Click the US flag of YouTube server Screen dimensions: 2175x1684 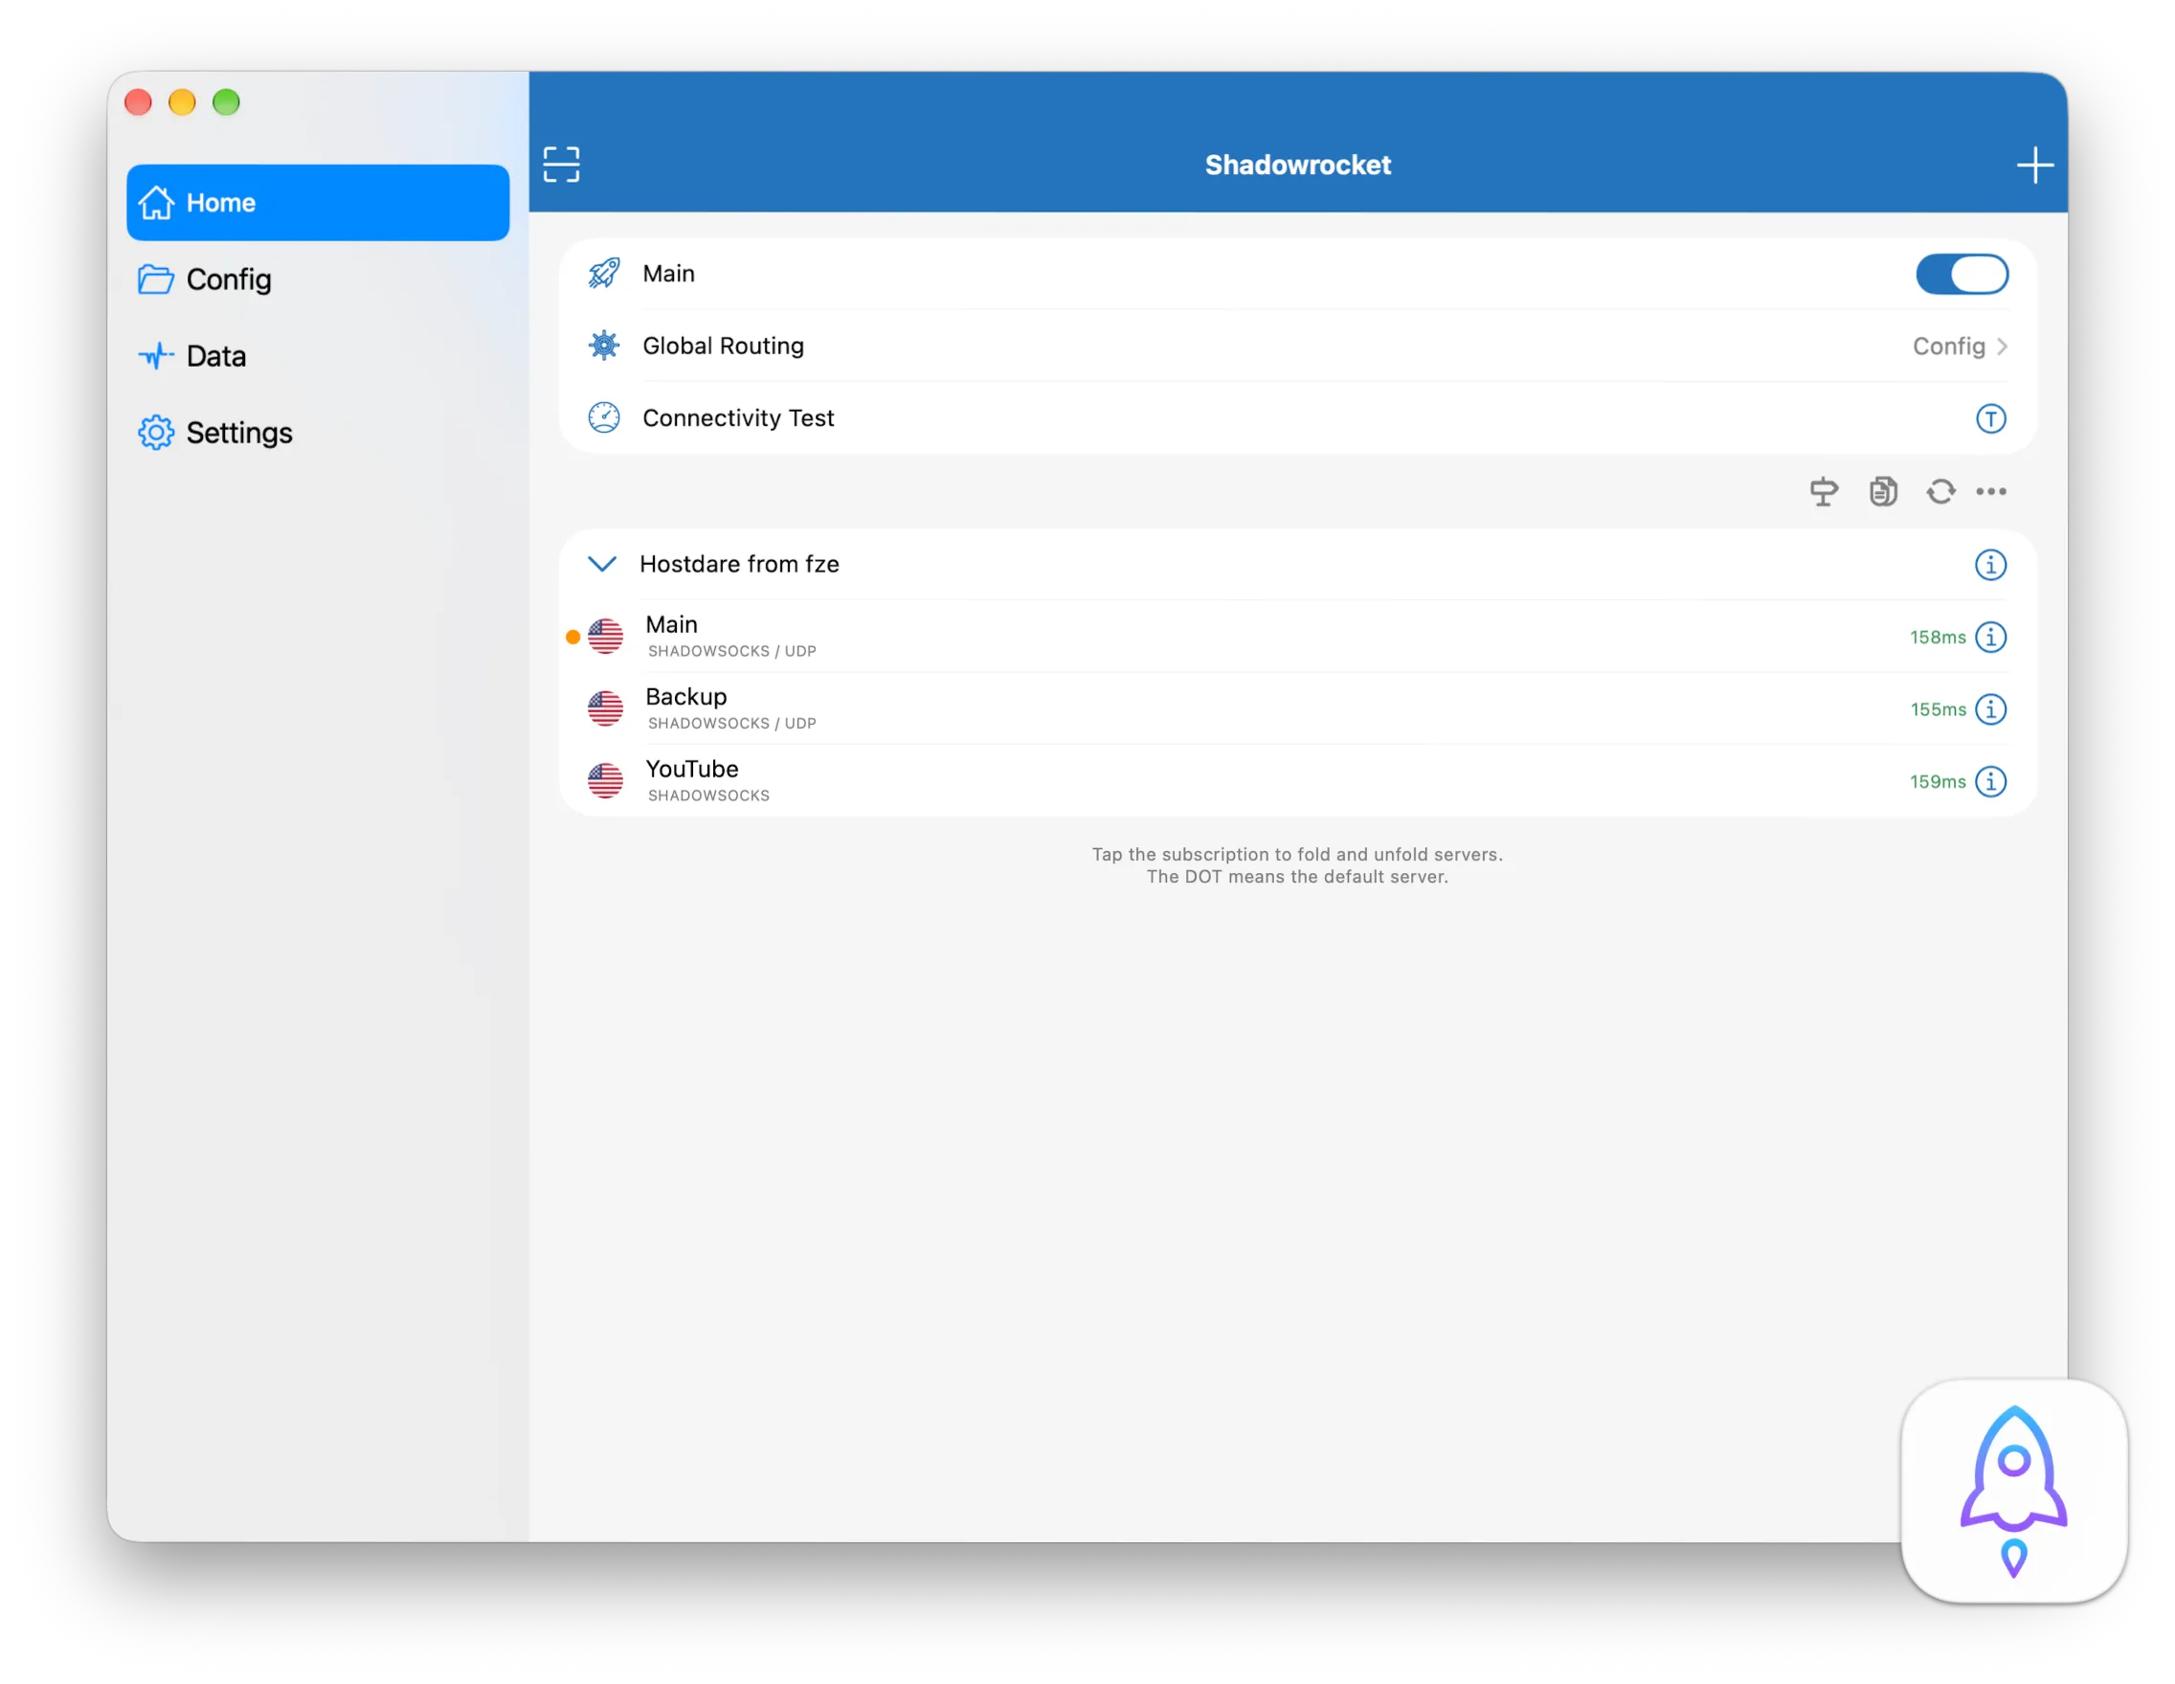(x=605, y=781)
